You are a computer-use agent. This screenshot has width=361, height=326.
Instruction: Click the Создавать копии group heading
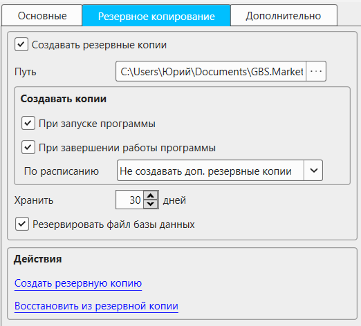point(64,99)
